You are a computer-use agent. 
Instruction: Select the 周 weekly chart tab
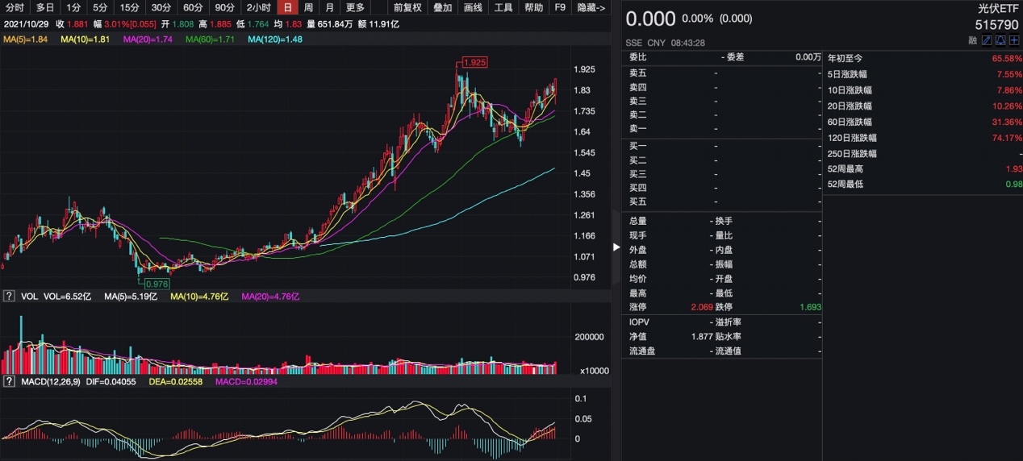[x=308, y=7]
